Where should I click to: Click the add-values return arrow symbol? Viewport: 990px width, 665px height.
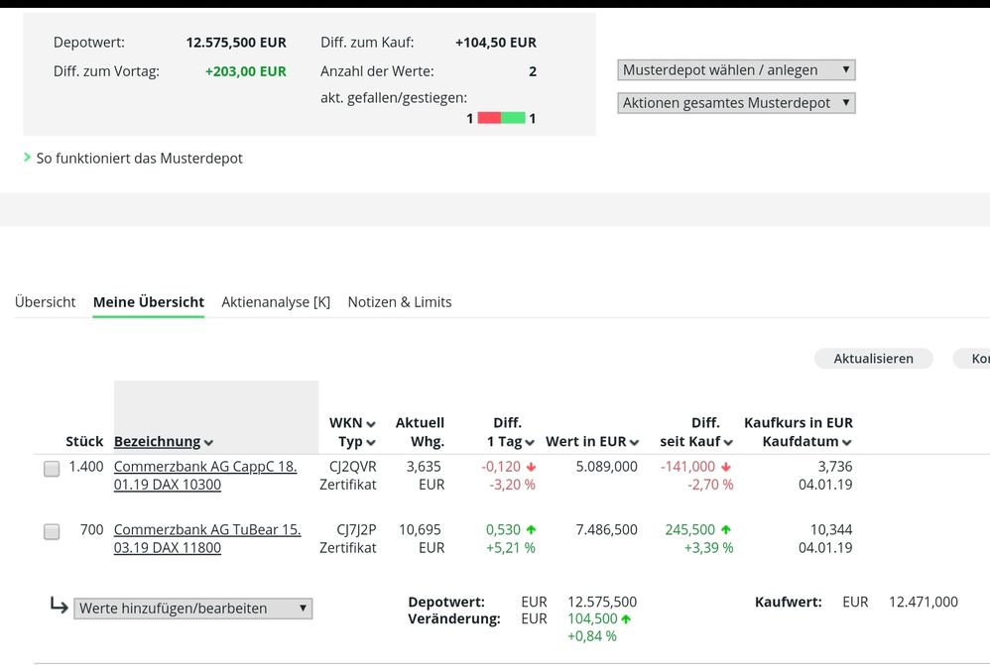pos(59,608)
